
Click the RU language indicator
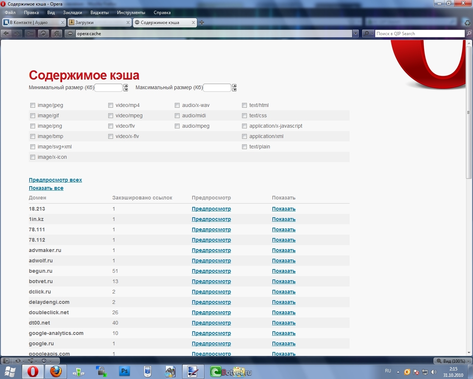coord(388,371)
